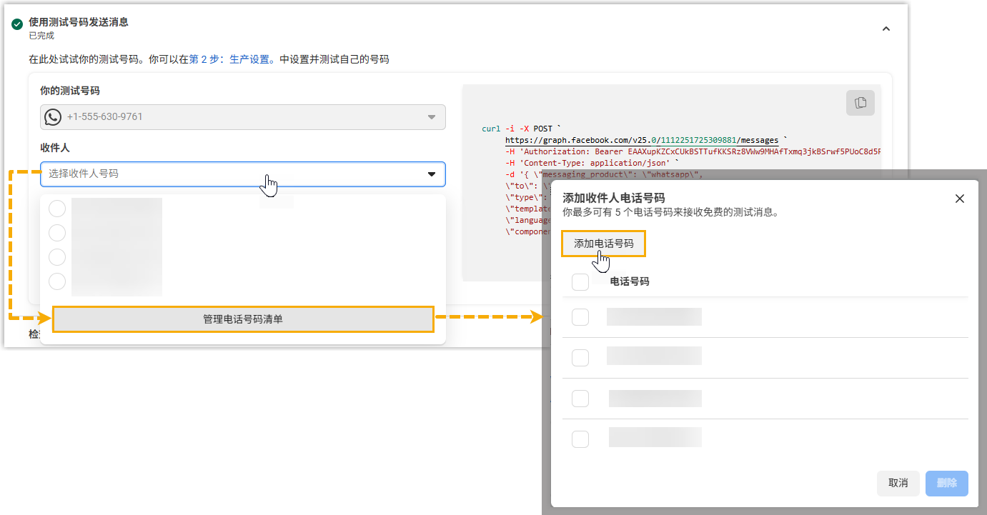This screenshot has height=515, width=987.
Task: Click the 删除 button in the dialog
Action: 947,483
